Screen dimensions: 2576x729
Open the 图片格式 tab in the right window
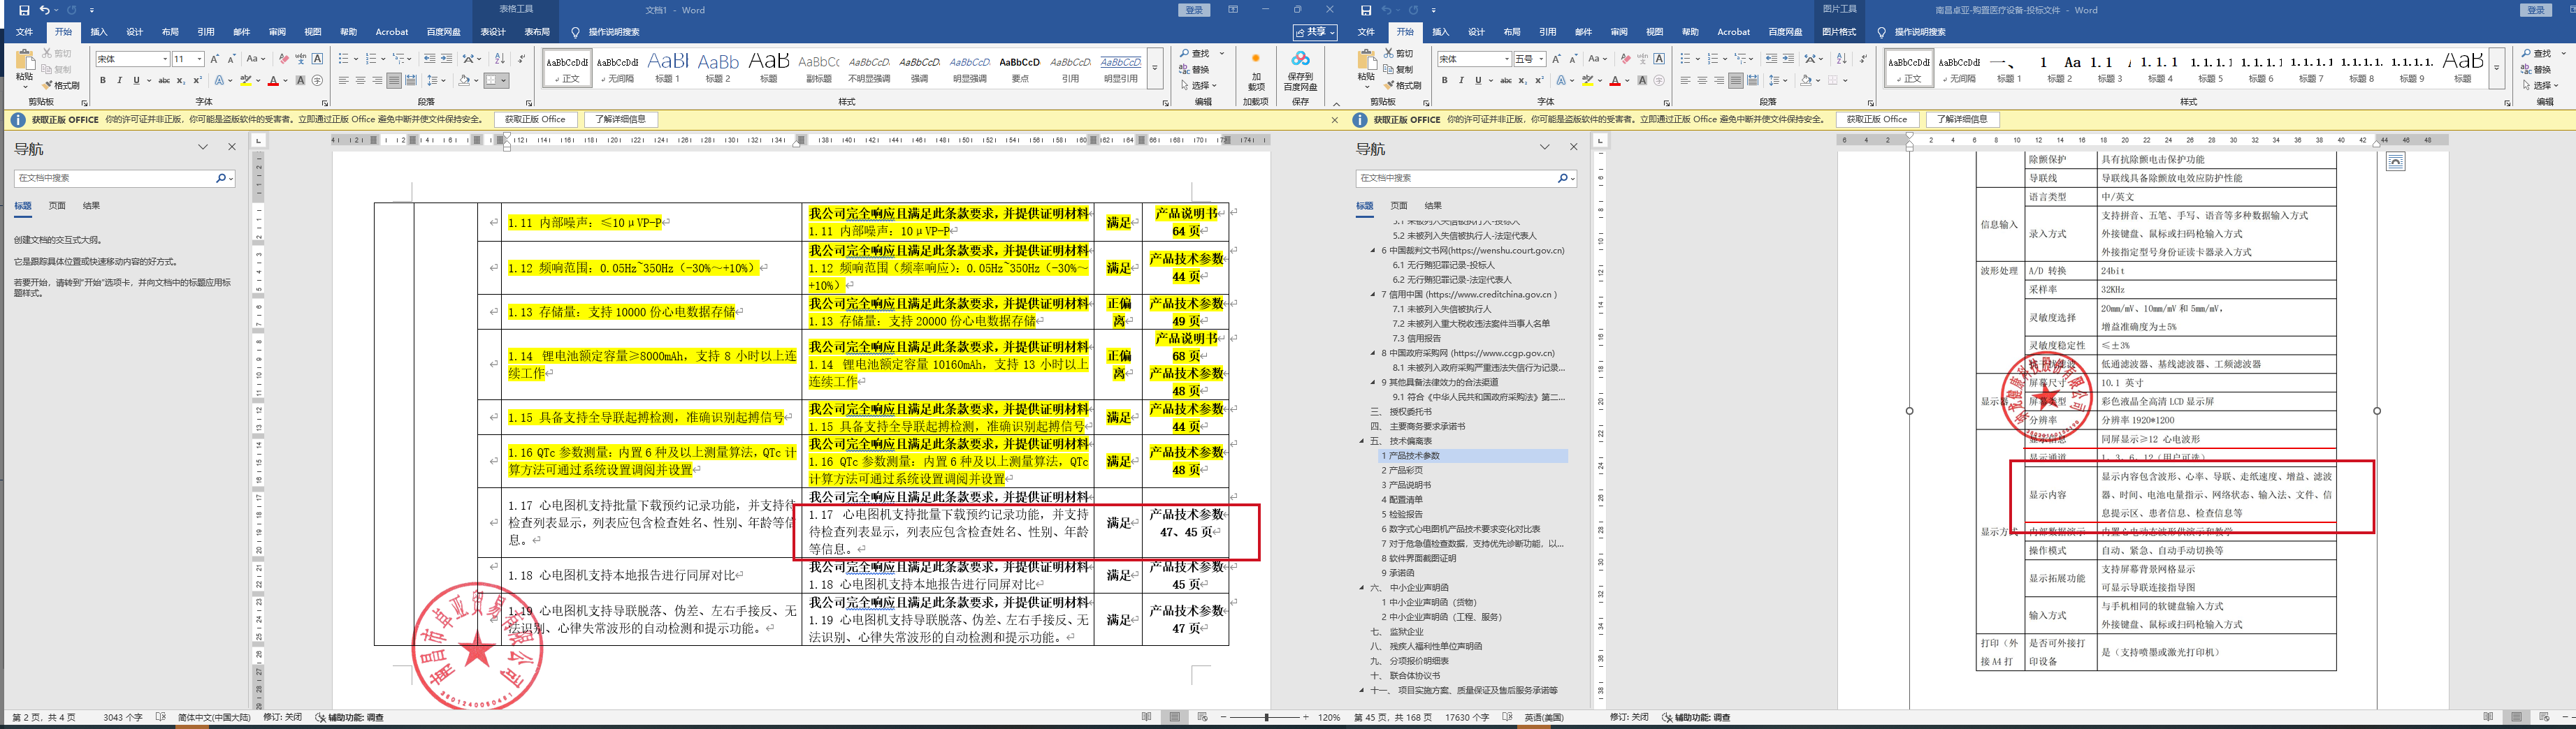point(1839,32)
